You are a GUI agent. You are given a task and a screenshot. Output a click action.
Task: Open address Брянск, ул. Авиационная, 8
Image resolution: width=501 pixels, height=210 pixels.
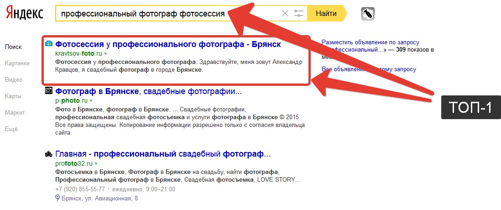(99, 199)
